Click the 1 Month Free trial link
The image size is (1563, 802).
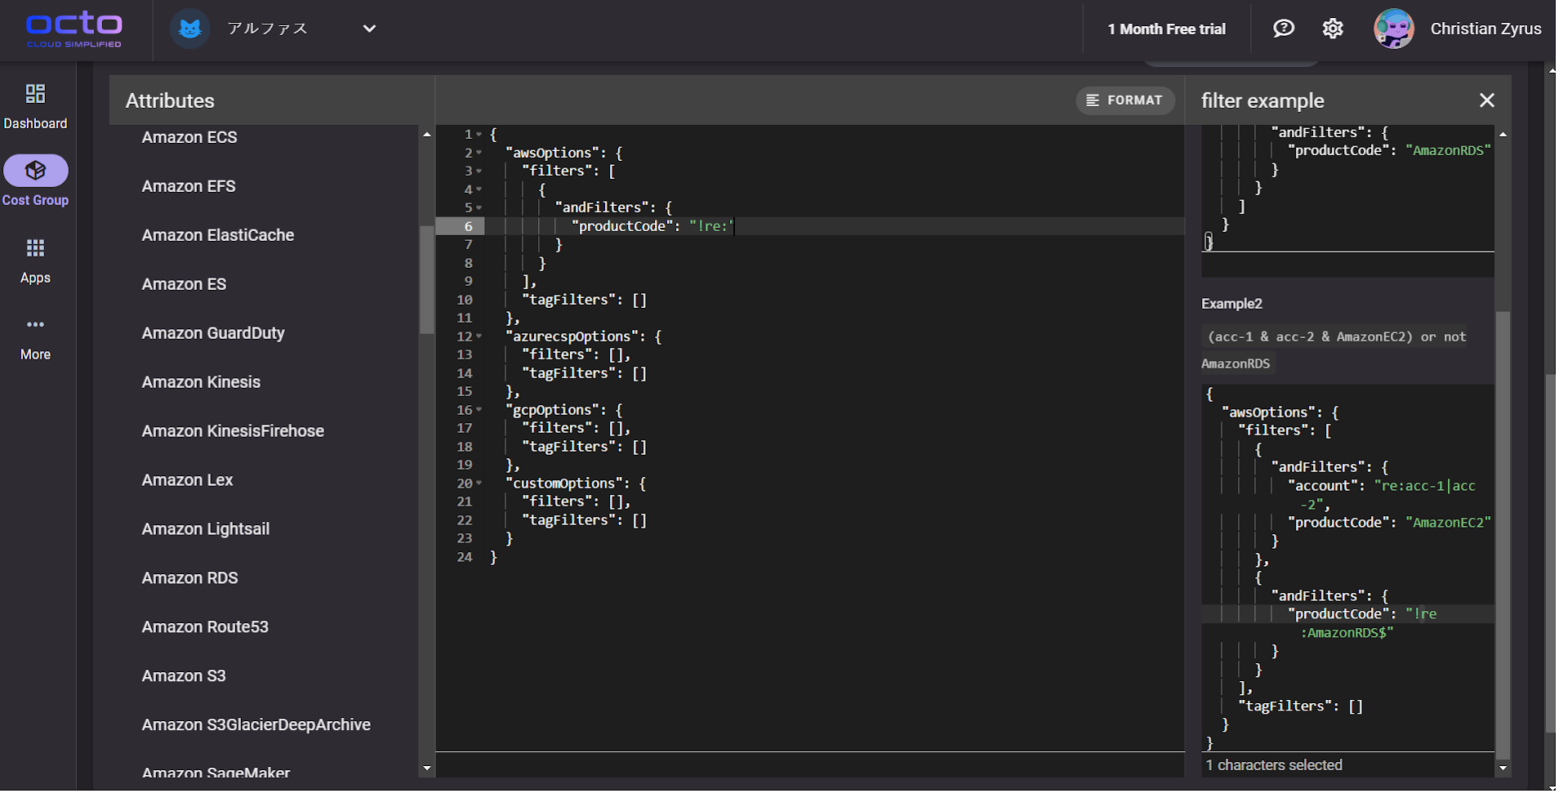click(x=1166, y=29)
